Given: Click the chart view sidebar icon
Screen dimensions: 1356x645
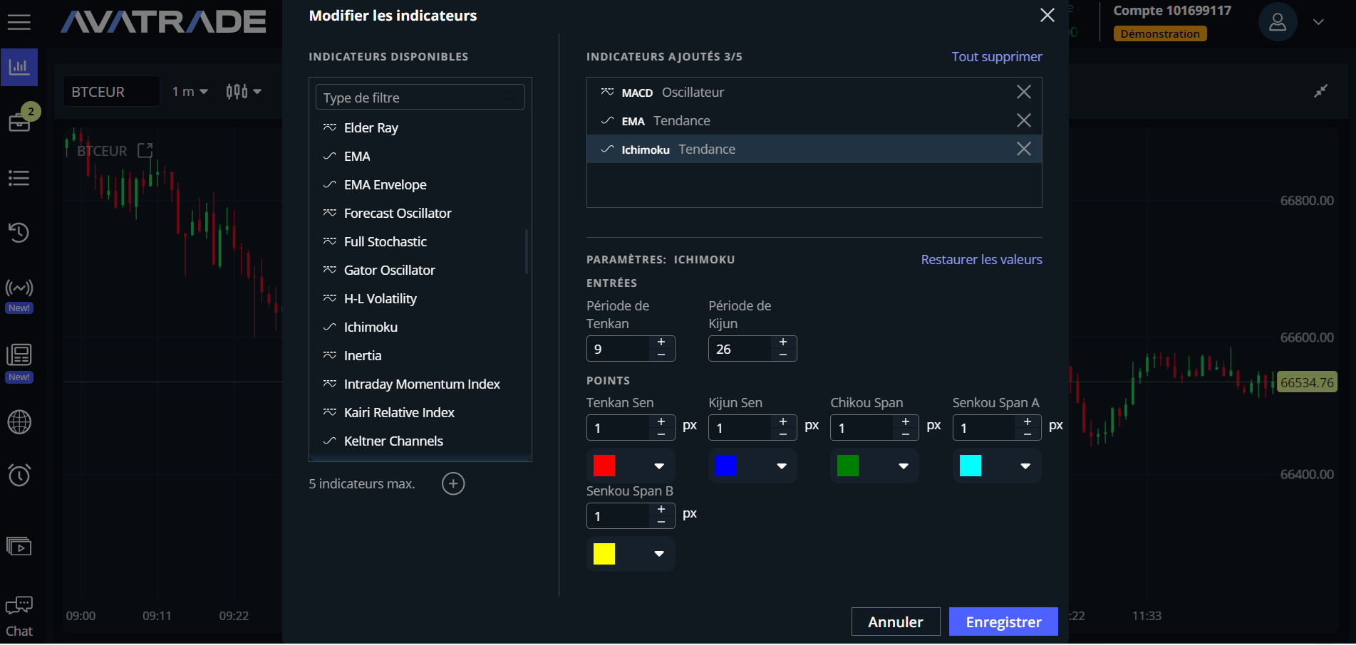Looking at the screenshot, I should tap(19, 68).
